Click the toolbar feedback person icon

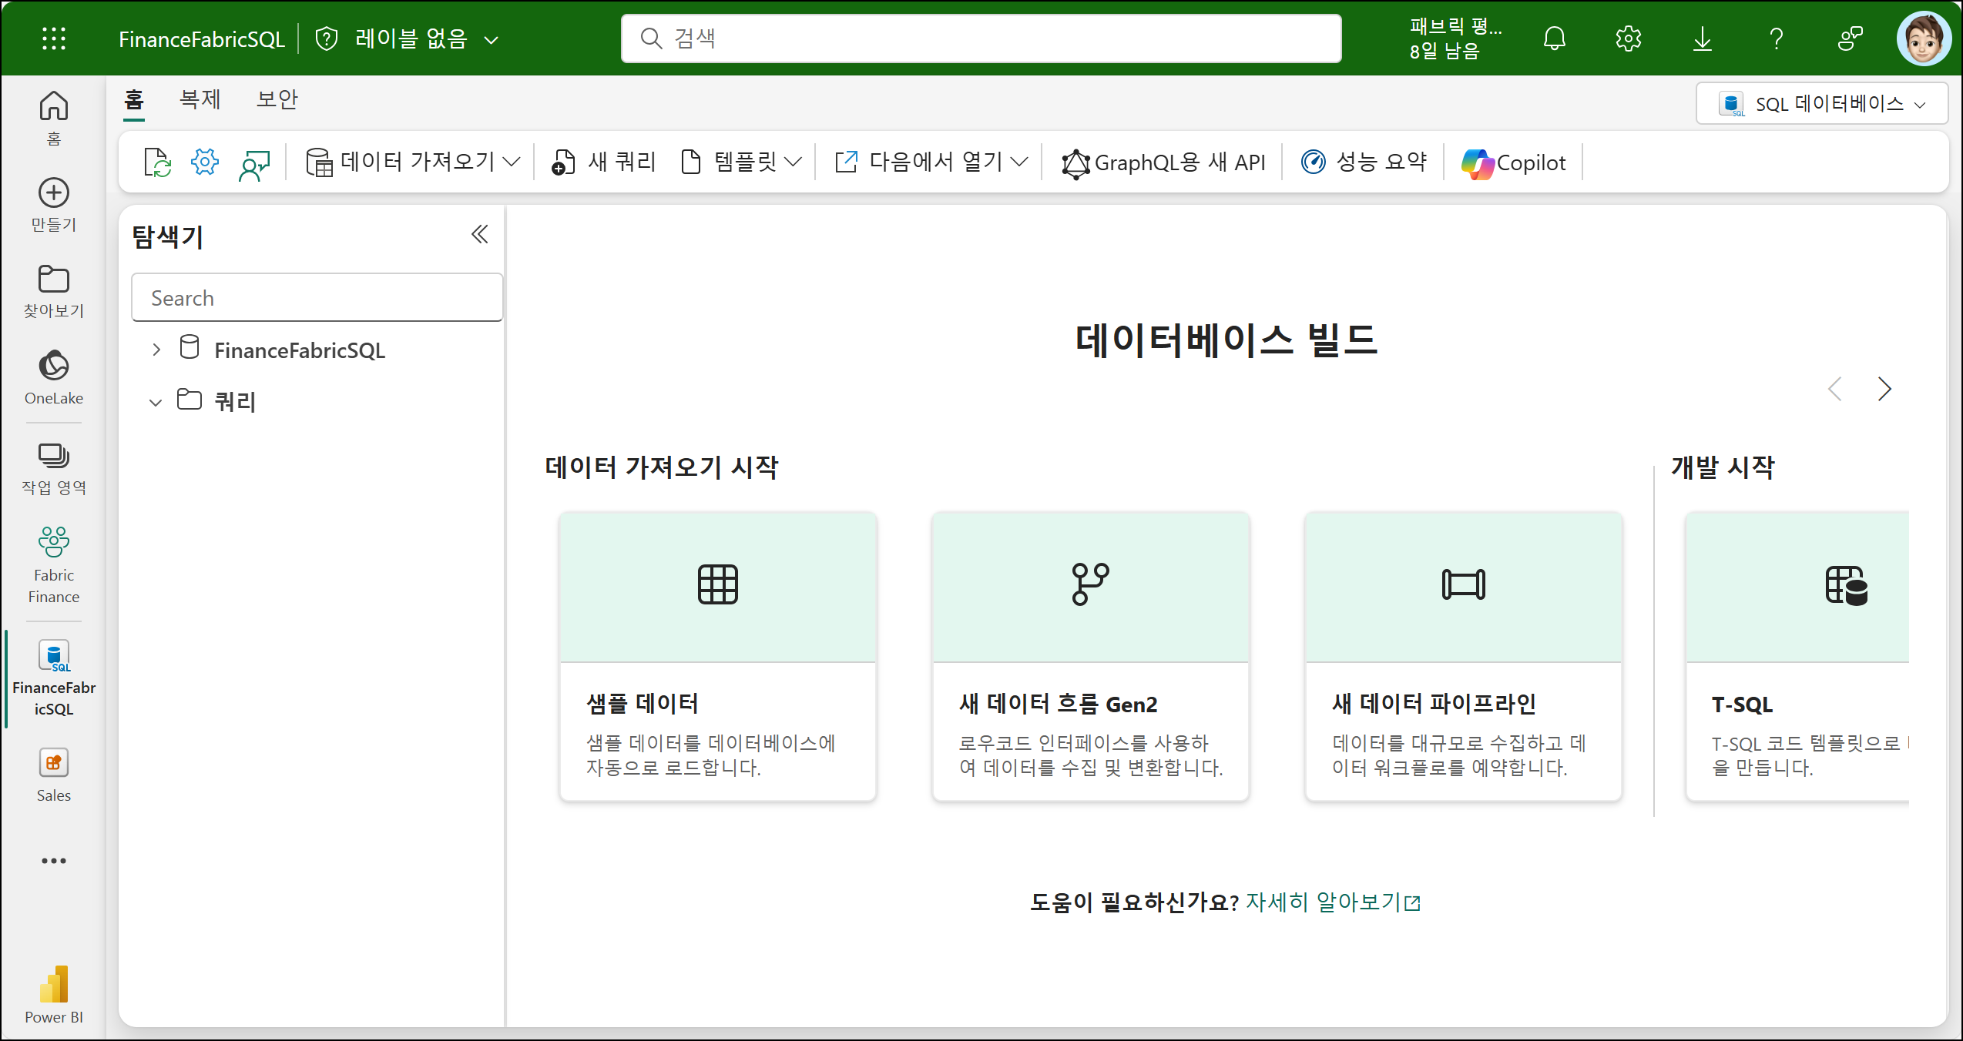[x=254, y=164]
